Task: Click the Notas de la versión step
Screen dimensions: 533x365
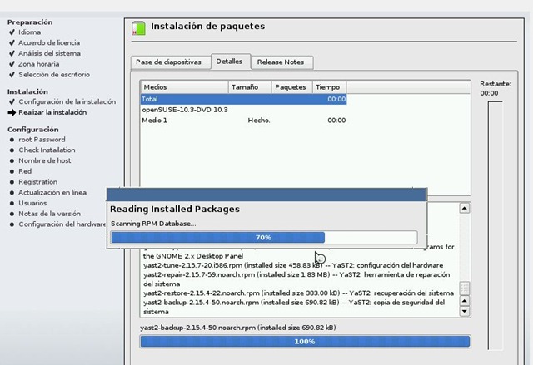Action: pos(50,214)
